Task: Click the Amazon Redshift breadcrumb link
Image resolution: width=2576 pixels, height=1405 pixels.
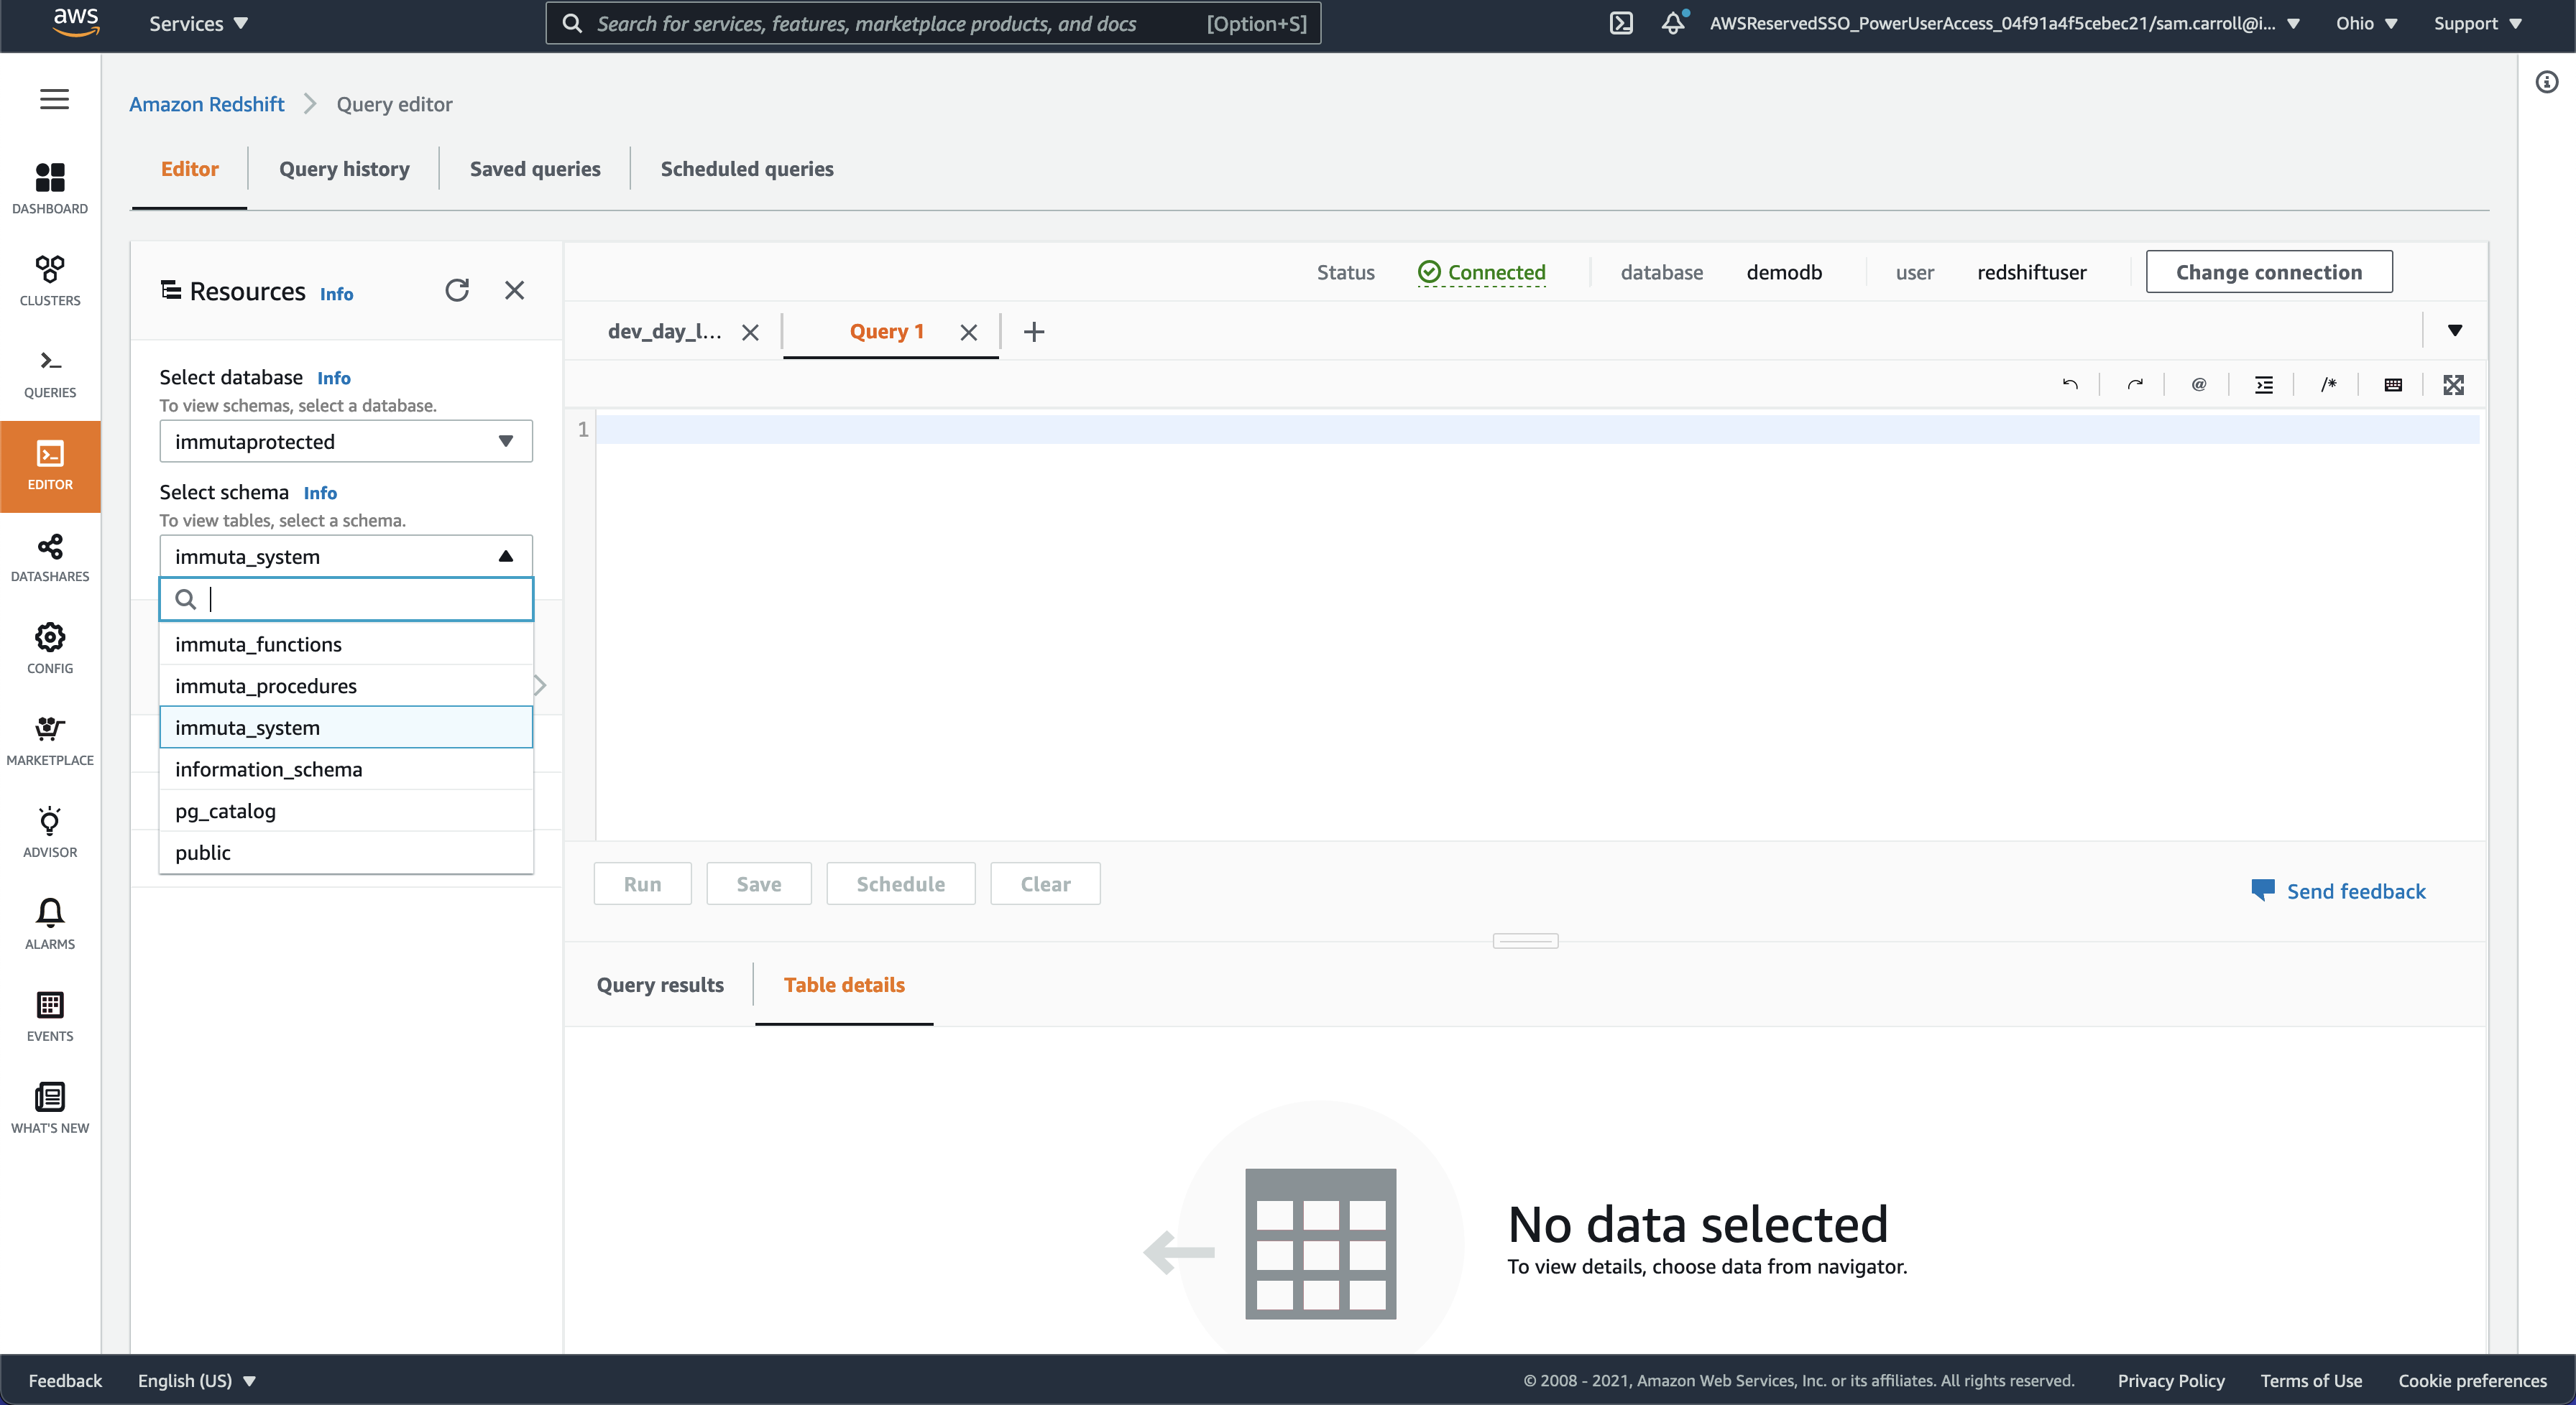Action: pos(206,104)
